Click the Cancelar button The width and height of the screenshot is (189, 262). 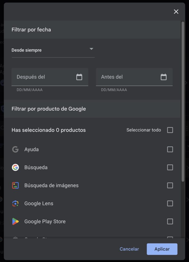129,249
